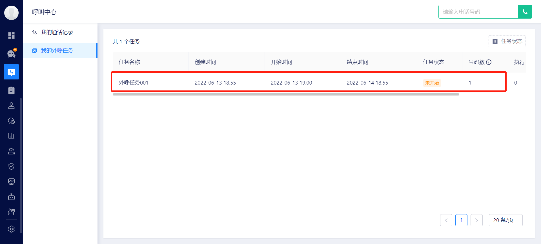
Task: Click the green dial phone button
Action: tap(525, 12)
